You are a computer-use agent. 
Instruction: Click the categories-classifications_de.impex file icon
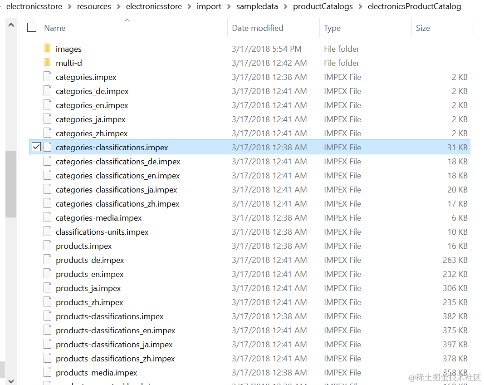click(47, 161)
